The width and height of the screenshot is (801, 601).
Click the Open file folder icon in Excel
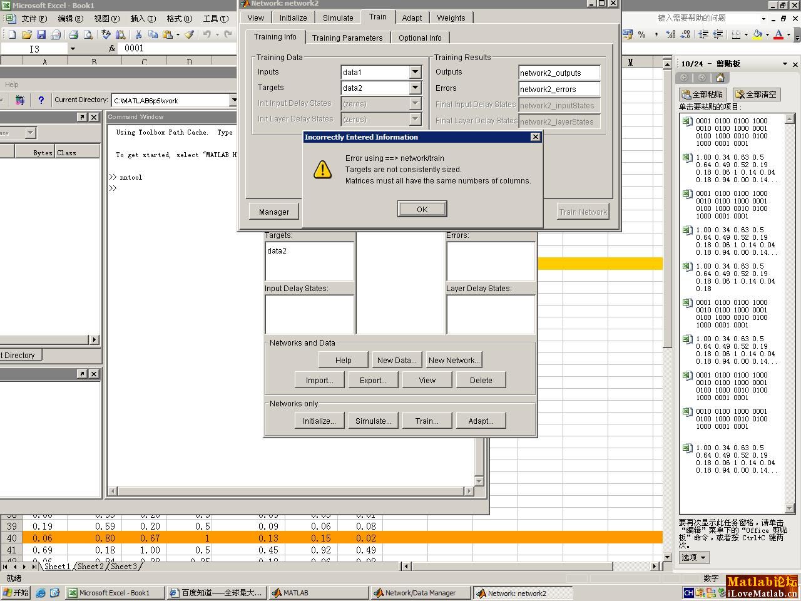[x=26, y=34]
